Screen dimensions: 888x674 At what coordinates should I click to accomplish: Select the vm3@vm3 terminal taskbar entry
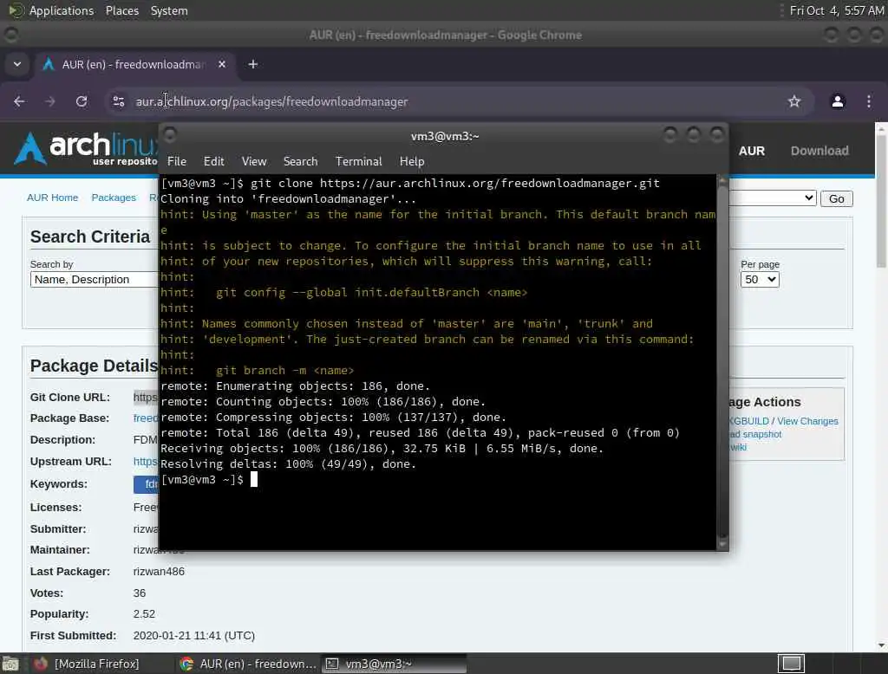[395, 664]
